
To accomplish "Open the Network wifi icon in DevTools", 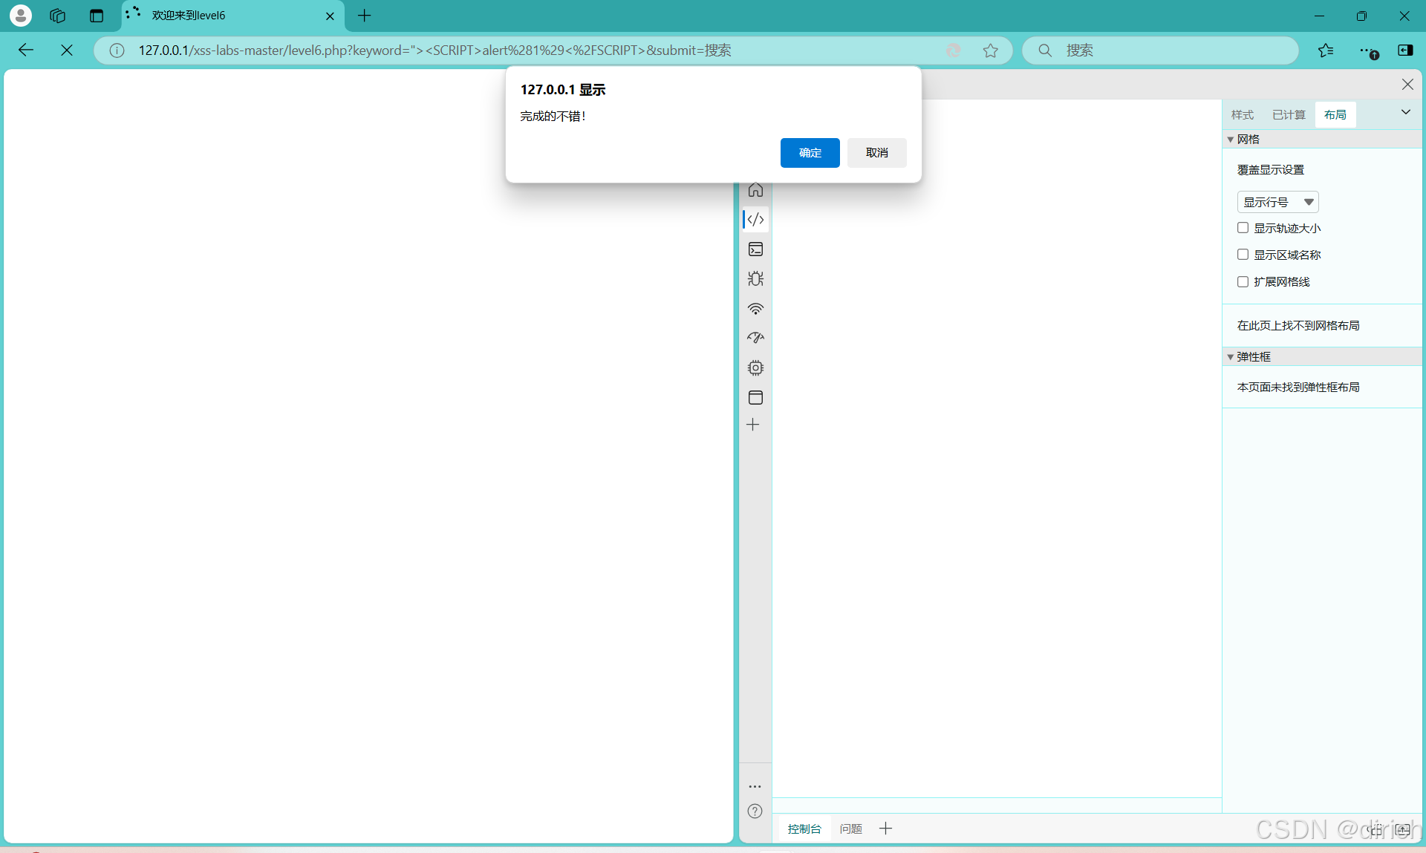I will point(755,309).
